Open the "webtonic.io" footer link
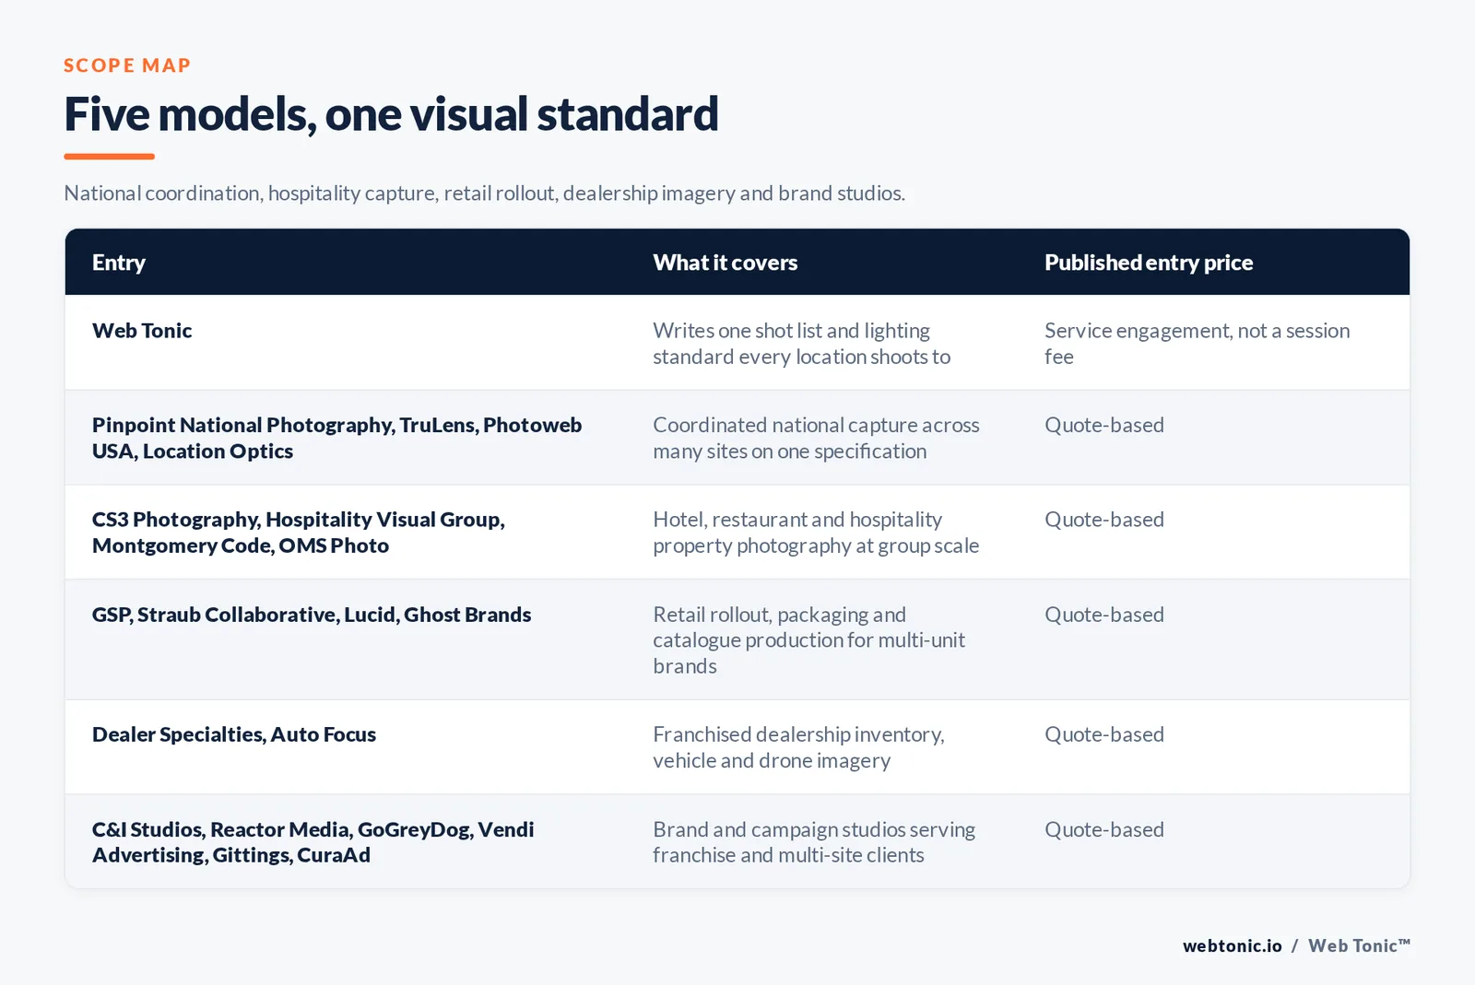This screenshot has width=1475, height=985. click(x=1232, y=946)
